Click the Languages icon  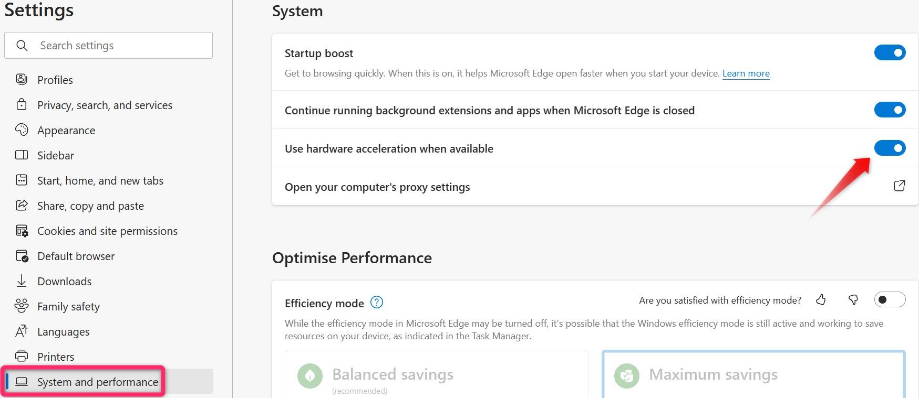(x=21, y=331)
